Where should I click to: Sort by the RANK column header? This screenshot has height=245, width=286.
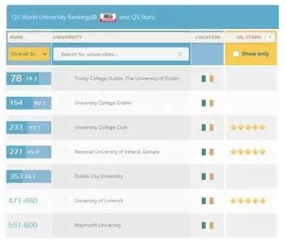point(16,38)
